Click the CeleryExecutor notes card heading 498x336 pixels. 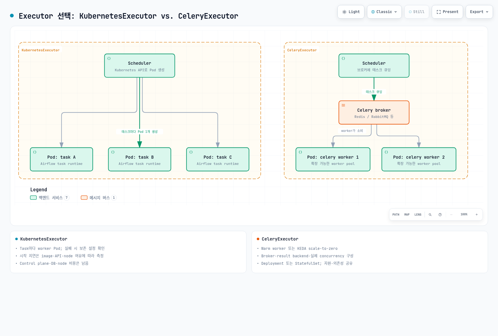(x=280, y=239)
